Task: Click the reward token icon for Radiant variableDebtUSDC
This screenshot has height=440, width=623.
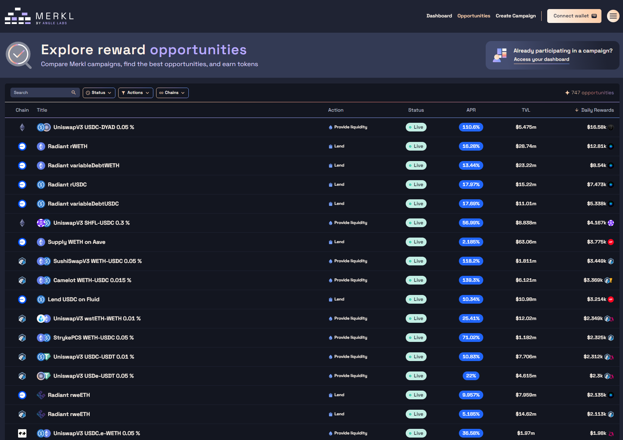Action: tap(611, 204)
